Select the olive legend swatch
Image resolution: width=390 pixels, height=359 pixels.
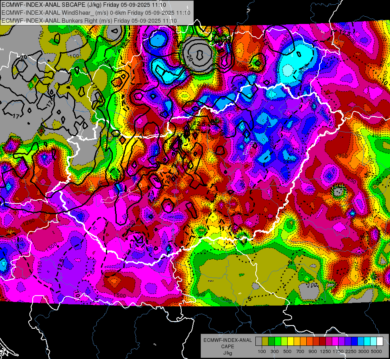pyautogui.click(x=265, y=341)
